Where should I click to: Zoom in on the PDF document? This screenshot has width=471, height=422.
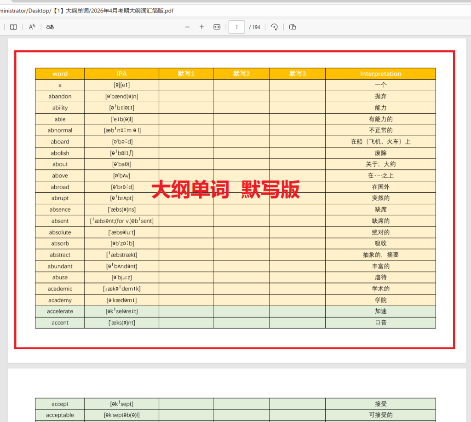coord(201,27)
